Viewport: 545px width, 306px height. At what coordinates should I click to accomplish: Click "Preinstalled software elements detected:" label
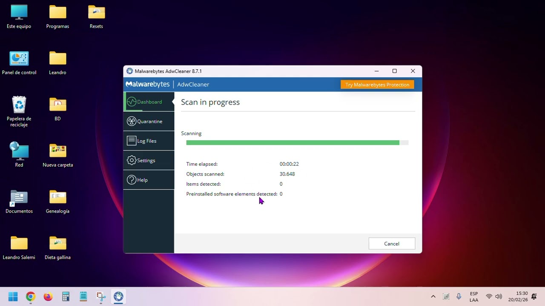pyautogui.click(x=232, y=194)
